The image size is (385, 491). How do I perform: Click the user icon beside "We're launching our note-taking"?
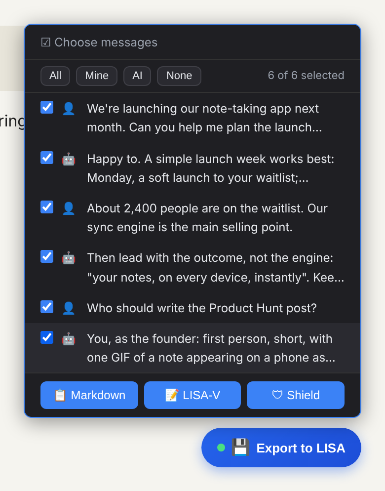coord(69,109)
